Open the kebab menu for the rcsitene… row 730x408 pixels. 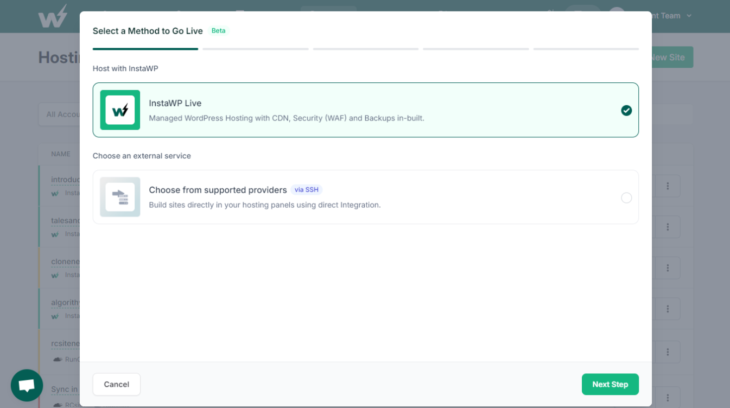tap(668, 352)
